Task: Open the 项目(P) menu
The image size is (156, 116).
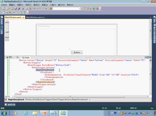Action: pyautogui.click(x=28, y=5)
